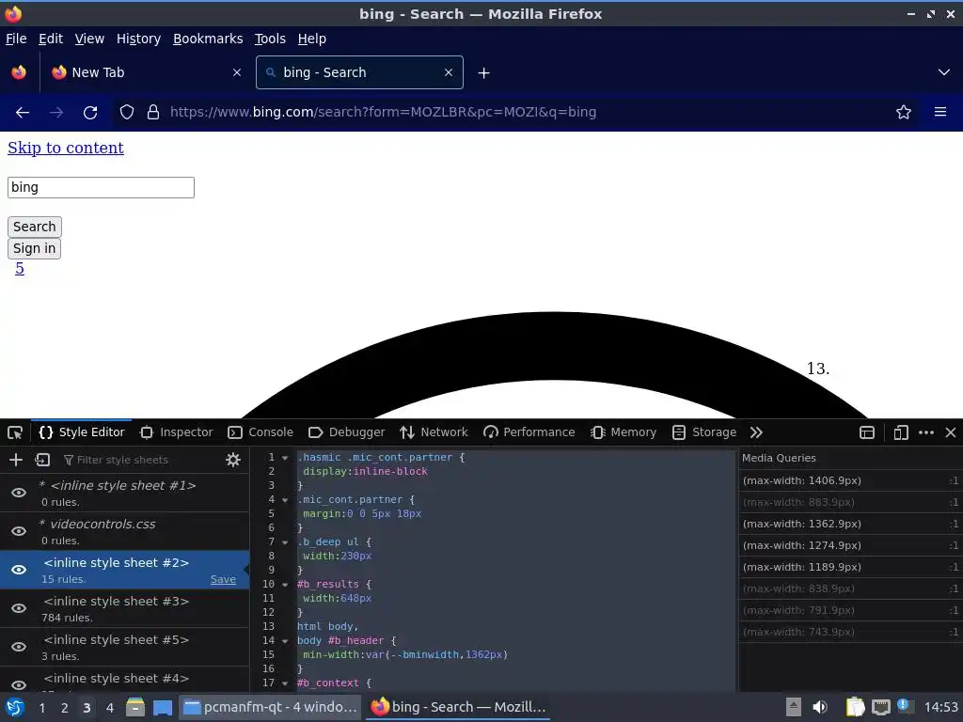This screenshot has width=963, height=722.
Task: Switch to the pcmanfm-qt taskbar window
Action: 270,707
